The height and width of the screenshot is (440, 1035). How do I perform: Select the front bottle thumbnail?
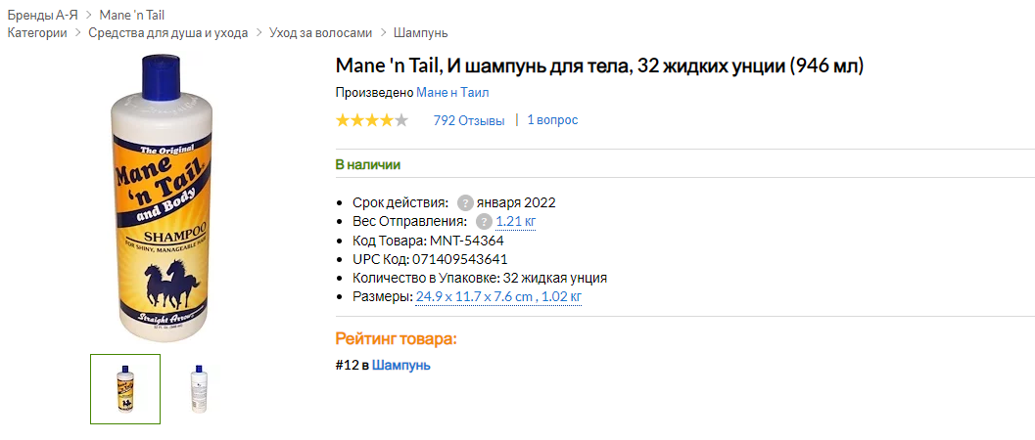click(125, 388)
